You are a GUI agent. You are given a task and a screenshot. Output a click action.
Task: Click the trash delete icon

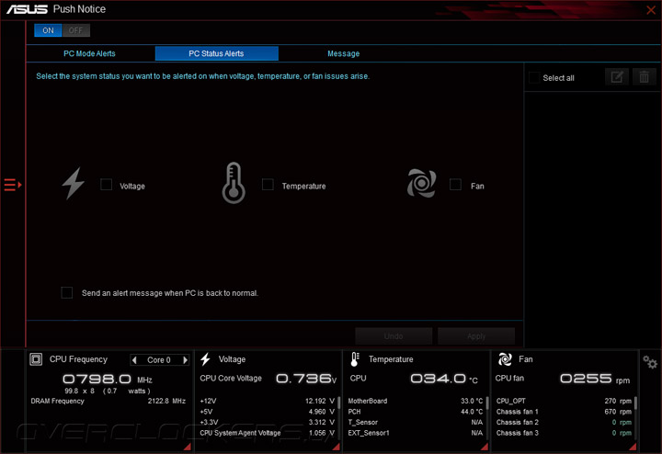[644, 77]
